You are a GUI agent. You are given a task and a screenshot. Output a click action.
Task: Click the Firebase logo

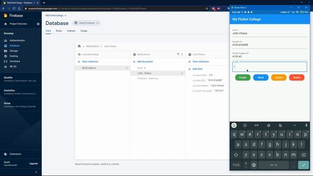pos(13,16)
